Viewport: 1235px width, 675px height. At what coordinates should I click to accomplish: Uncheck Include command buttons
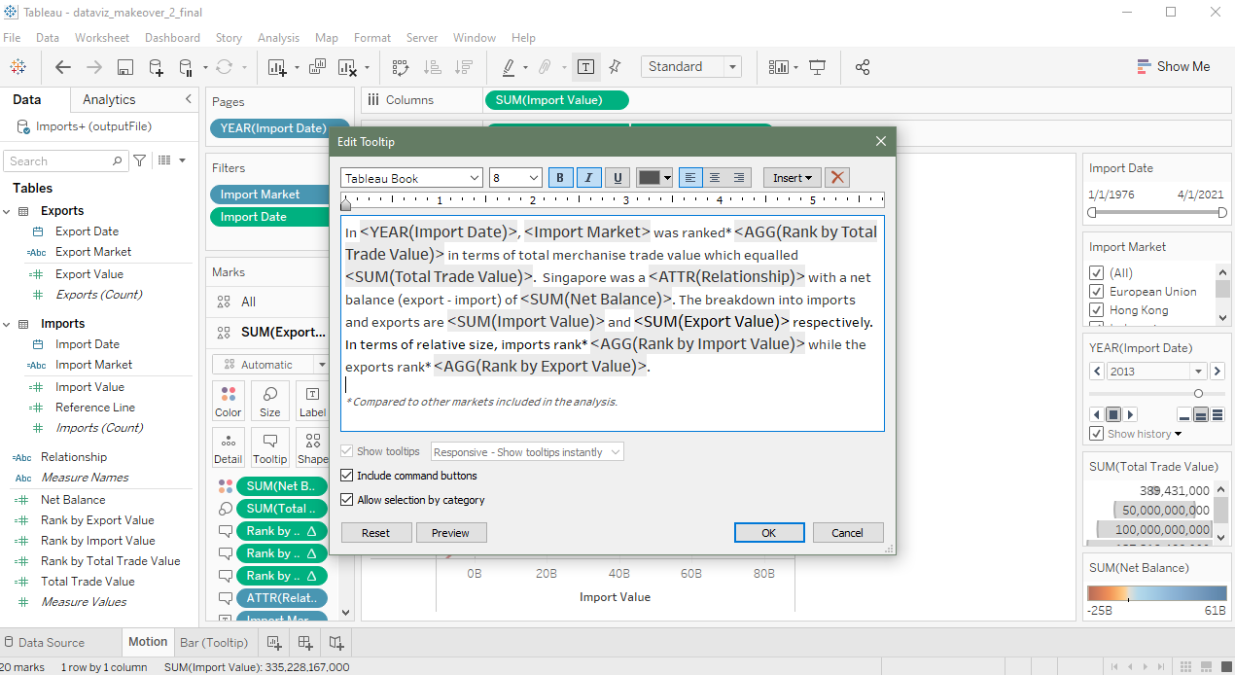pos(347,476)
